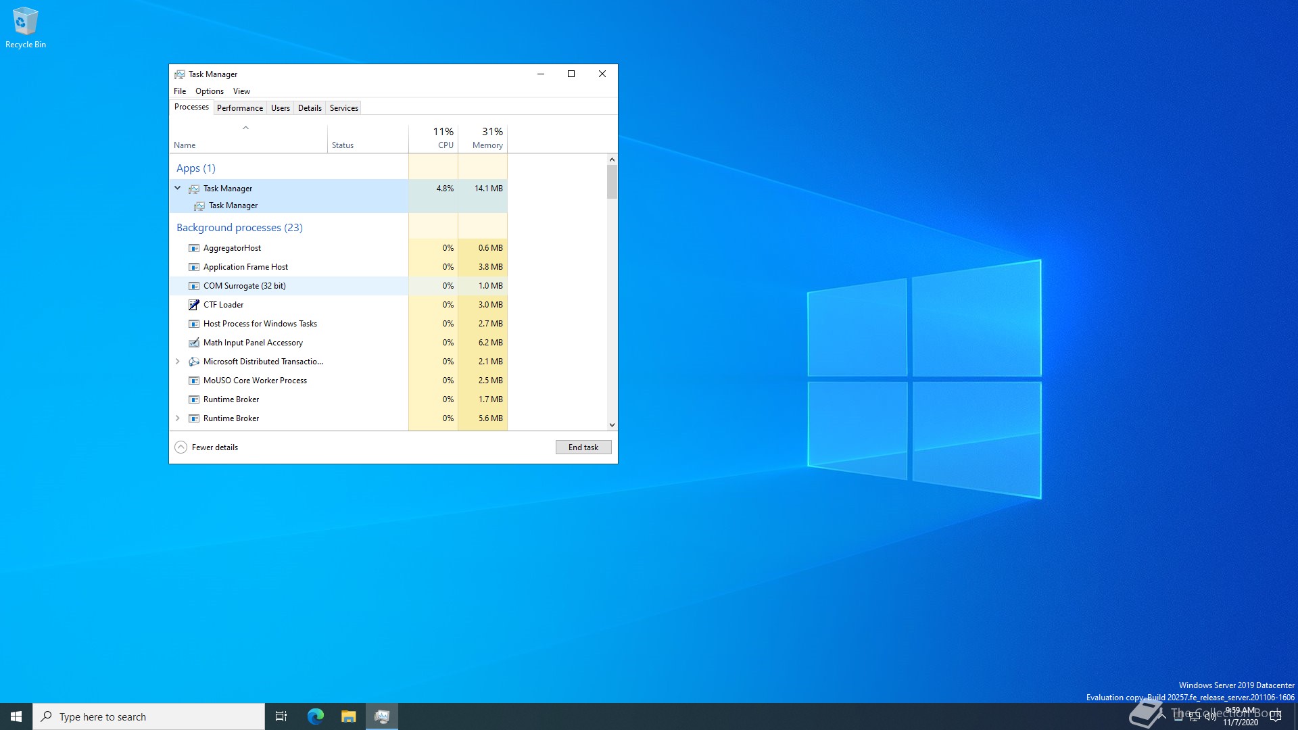The height and width of the screenshot is (730, 1298).
Task: Click the Task Manager app group icon
Action: 194,189
